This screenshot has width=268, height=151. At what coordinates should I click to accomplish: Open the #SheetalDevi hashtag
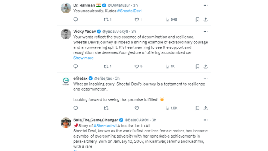coord(129,11)
